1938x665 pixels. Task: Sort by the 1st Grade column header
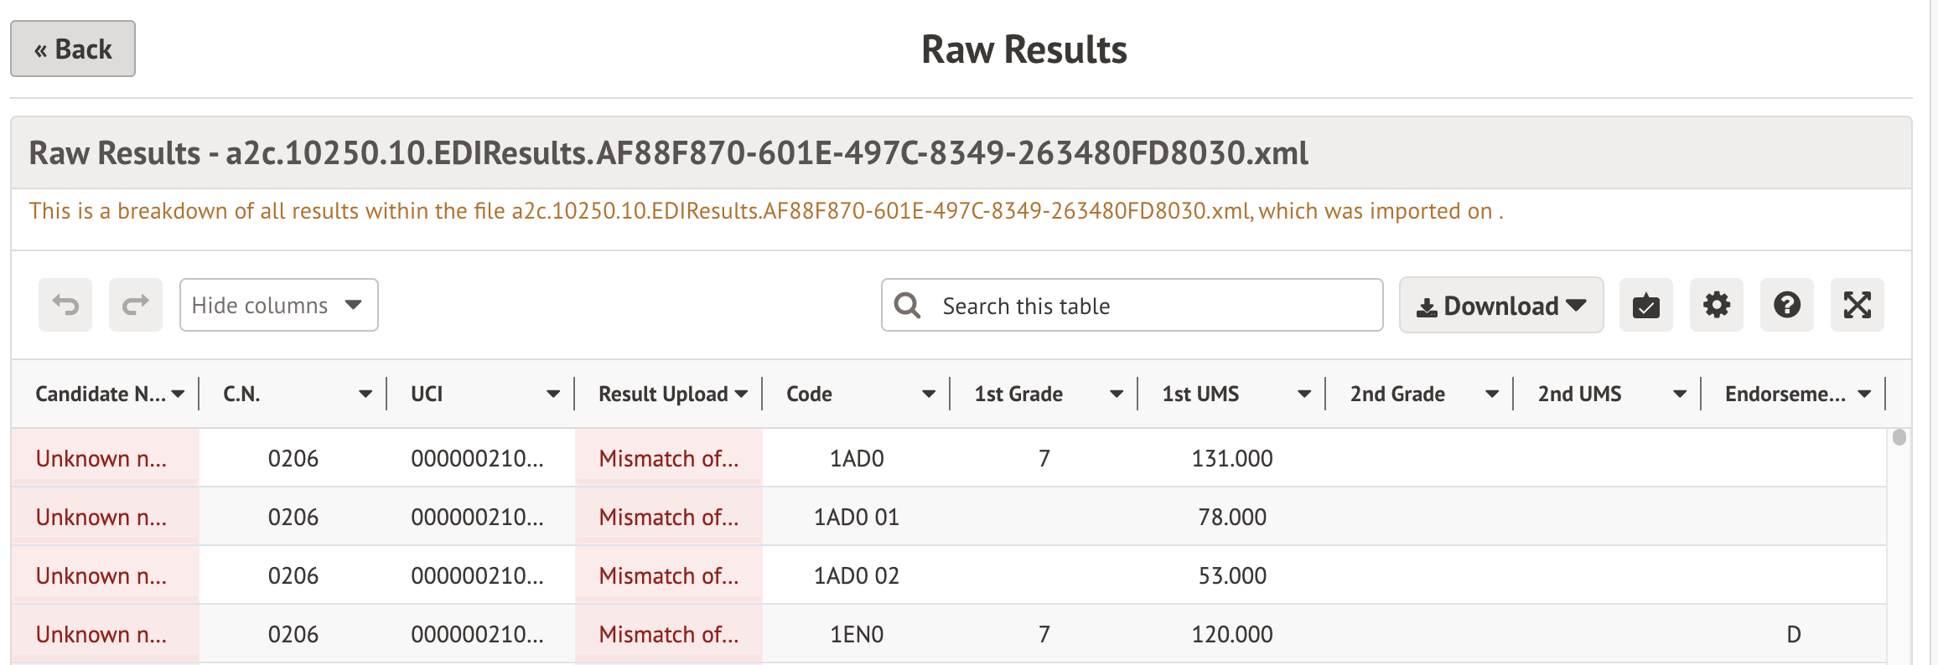pos(1018,394)
